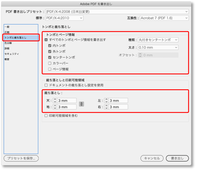Uncheck the 内トンボ checkbox
The width and height of the screenshot is (198, 172).
click(x=50, y=45)
